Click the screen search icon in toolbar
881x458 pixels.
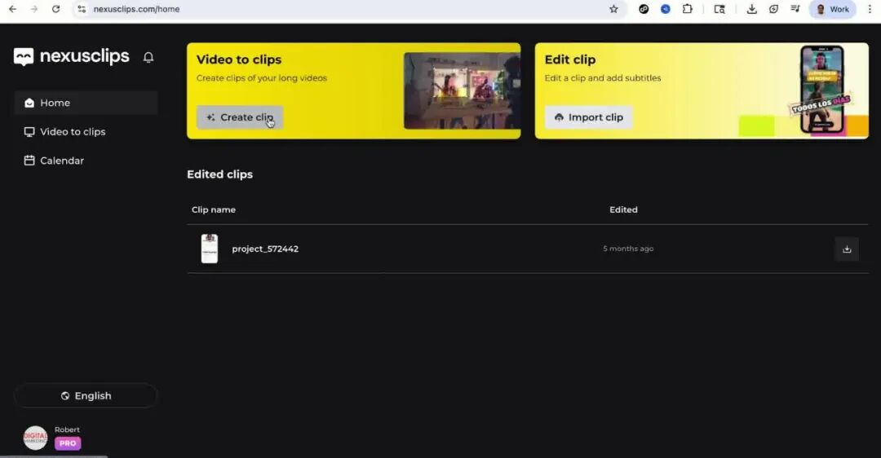[719, 9]
